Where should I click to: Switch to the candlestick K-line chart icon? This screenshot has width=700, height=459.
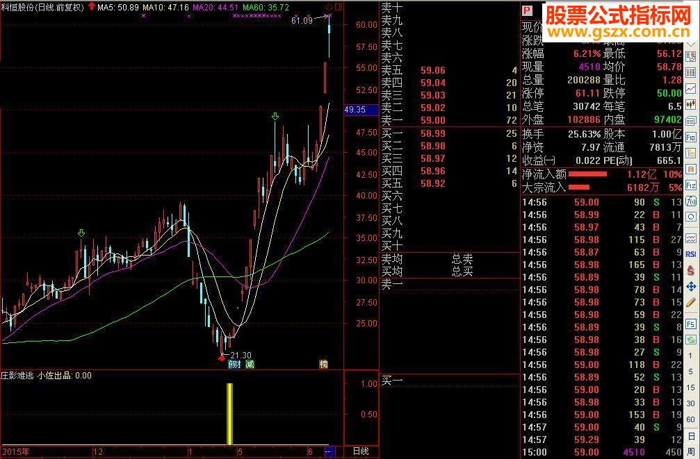click(691, 105)
